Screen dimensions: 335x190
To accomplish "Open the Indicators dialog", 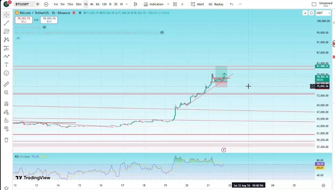I will click(x=154, y=4).
